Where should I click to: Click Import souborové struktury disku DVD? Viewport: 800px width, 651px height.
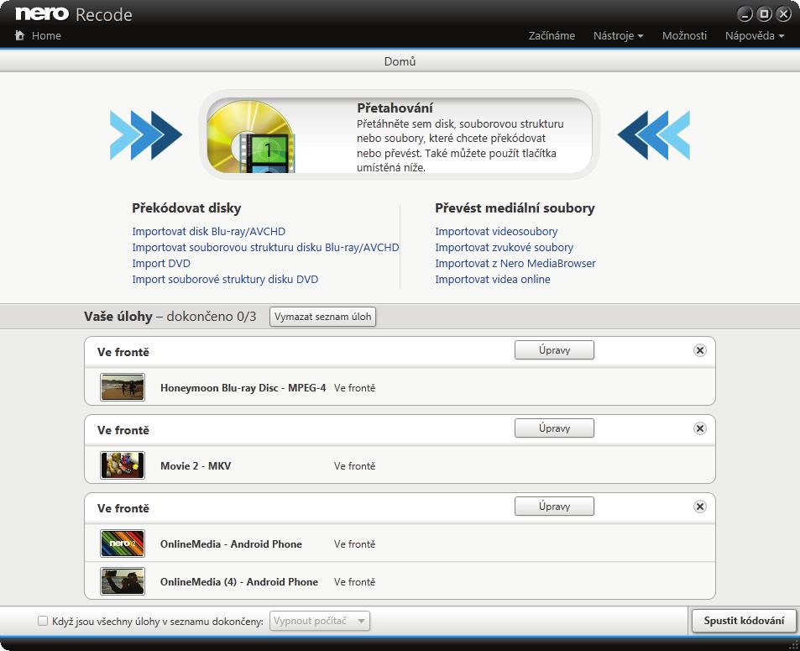[225, 279]
